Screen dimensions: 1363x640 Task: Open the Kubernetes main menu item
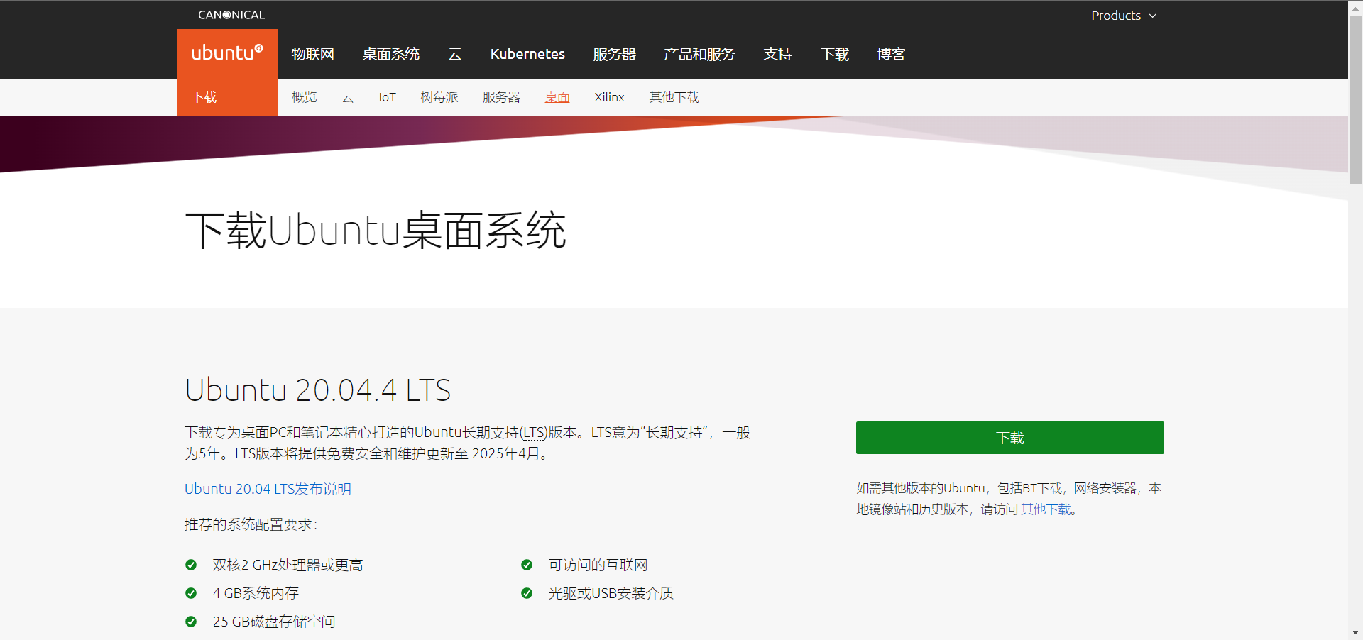527,54
